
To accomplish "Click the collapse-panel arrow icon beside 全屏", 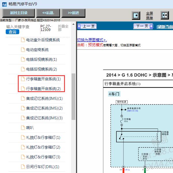I will pyautogui.click(x=136, y=15).
